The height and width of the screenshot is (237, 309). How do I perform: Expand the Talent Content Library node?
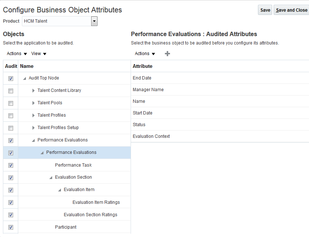34,90
